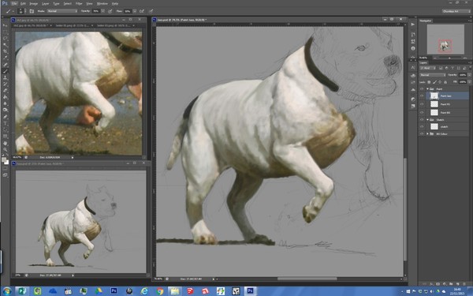Viewport: 473px width, 296px height.
Task: Select the Pen tool
Action: pos(6,117)
